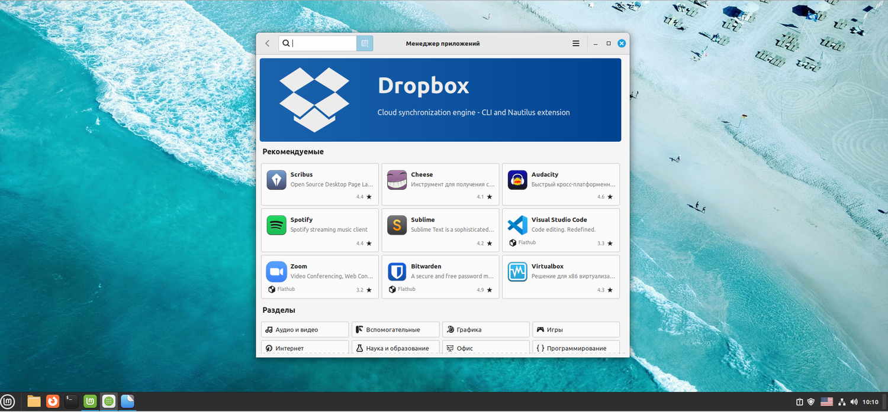Click into the search input field
The width and height of the screenshot is (888, 412).
[x=317, y=43]
